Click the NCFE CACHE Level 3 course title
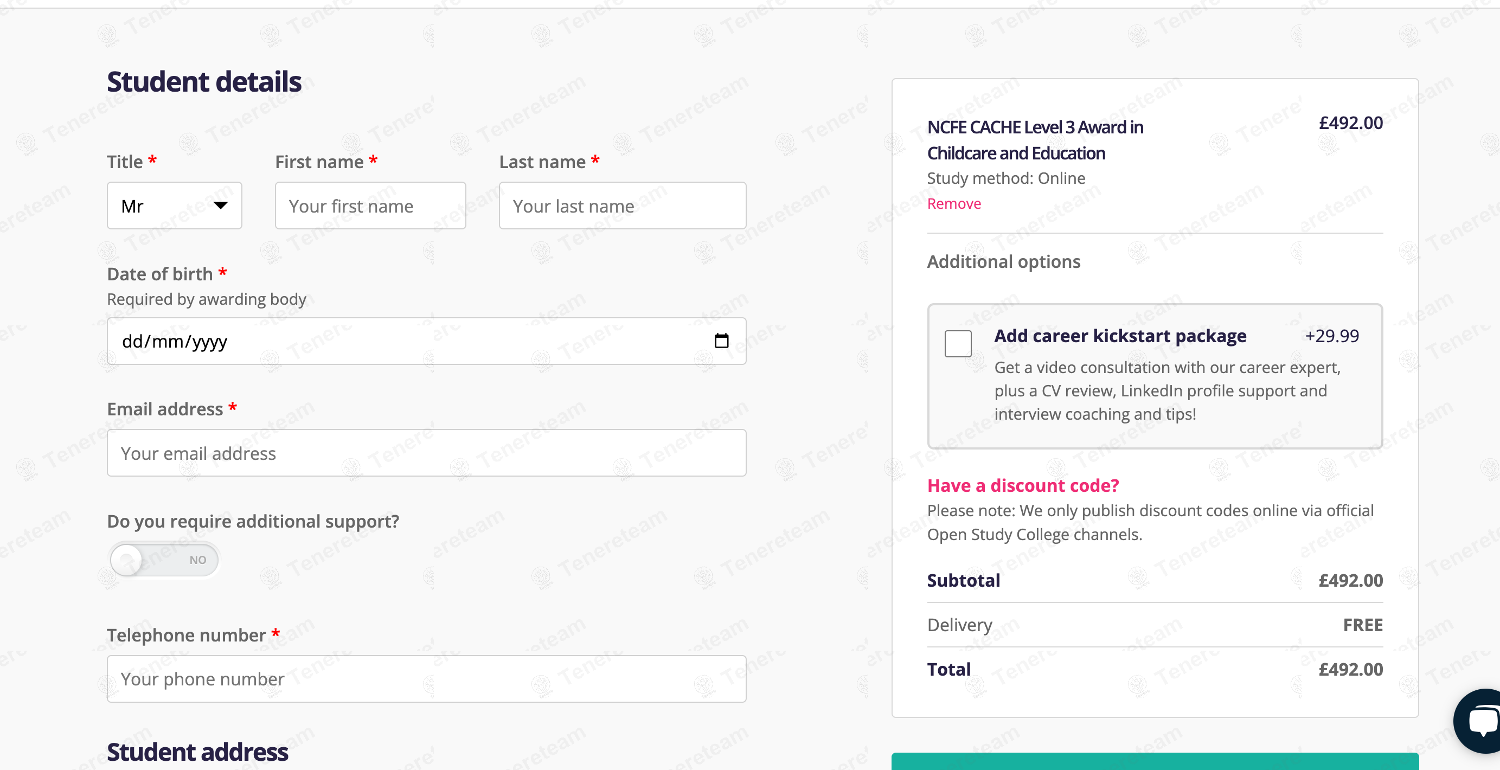 1035,140
